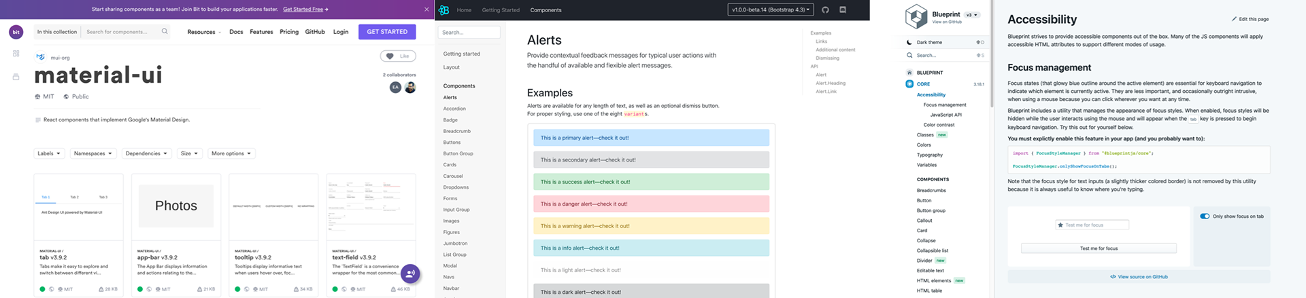Screen dimensions: 1306x298
Task: Click the GET STARTED button
Action: pos(387,32)
